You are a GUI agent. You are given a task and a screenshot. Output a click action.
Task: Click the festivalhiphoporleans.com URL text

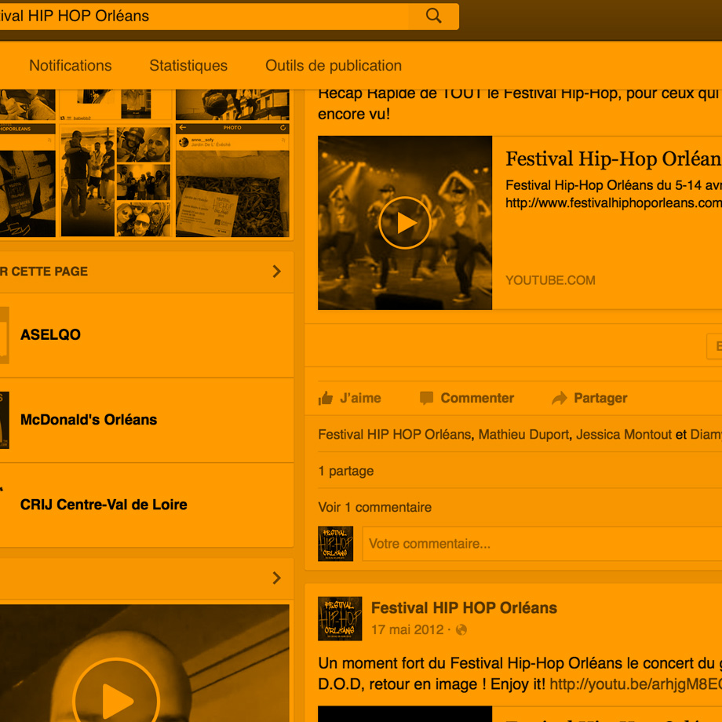pyautogui.click(x=614, y=203)
